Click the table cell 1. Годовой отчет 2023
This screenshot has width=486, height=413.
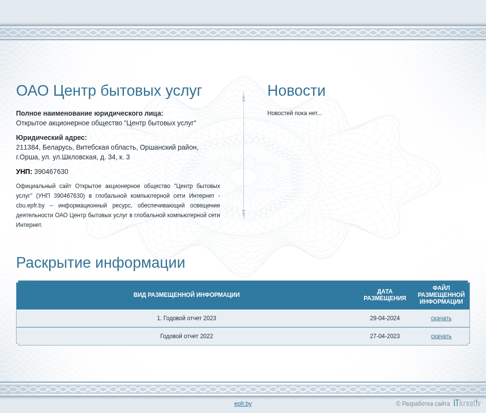tap(187, 318)
